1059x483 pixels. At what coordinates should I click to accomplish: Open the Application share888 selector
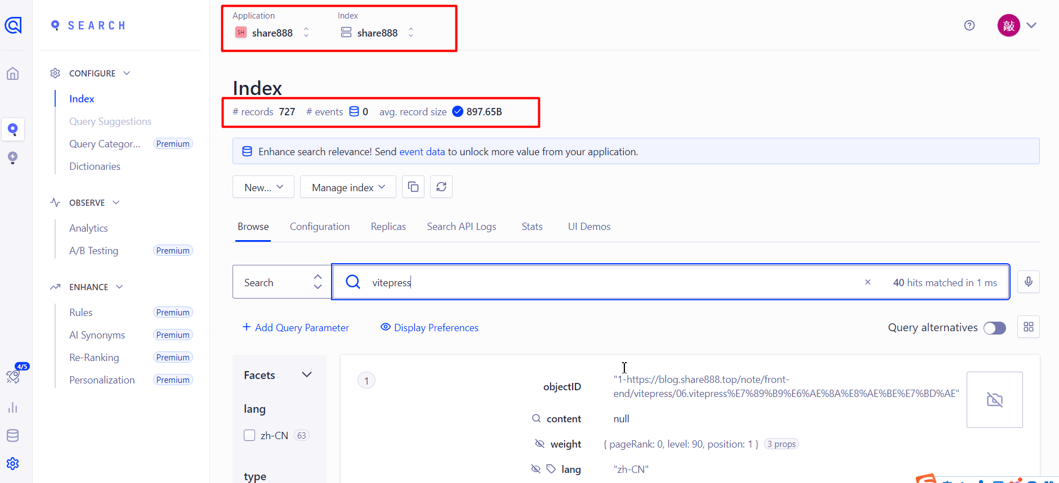point(272,33)
